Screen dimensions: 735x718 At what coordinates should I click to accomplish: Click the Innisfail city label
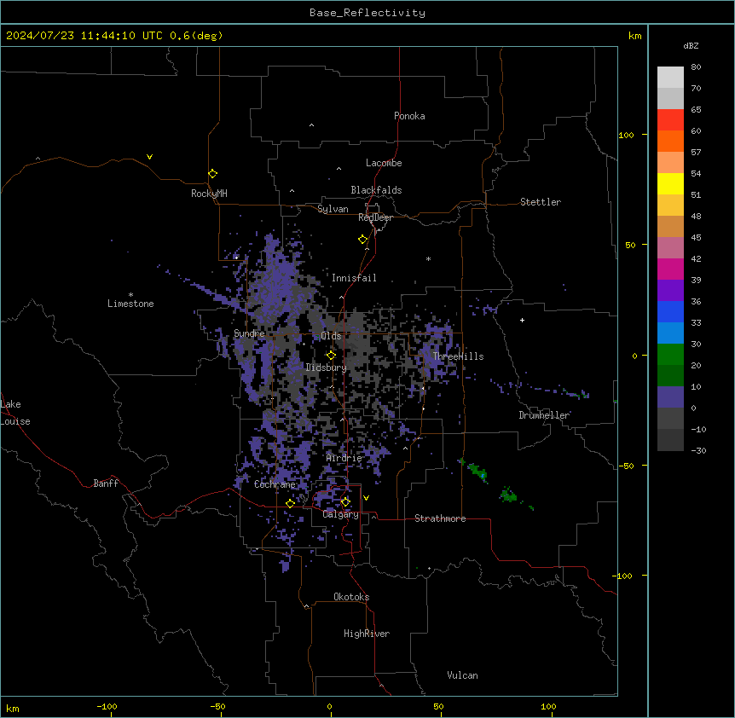pos(354,278)
